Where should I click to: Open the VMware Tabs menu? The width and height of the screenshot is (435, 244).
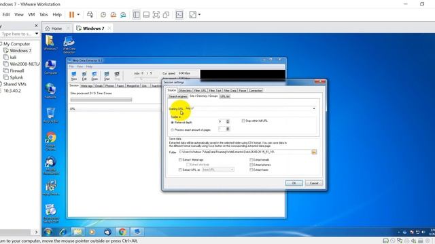pyautogui.click(x=43, y=14)
